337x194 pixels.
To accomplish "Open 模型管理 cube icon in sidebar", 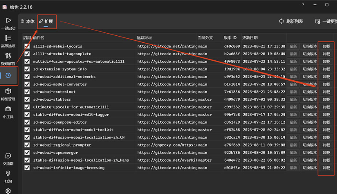I will (x=8, y=91).
